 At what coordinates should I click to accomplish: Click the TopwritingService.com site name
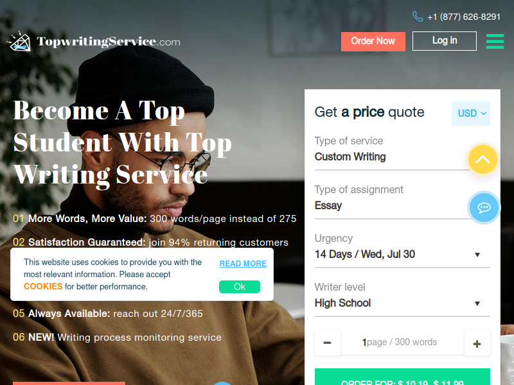click(x=109, y=42)
